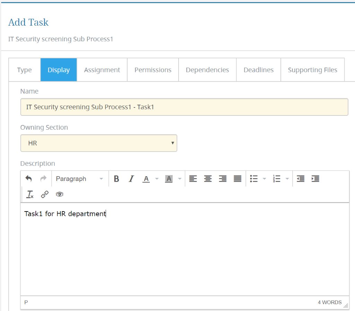Select the Display tab
355x311 pixels.
(59, 70)
